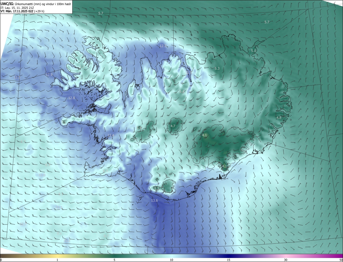The height and width of the screenshot is (262, 343).
Task: Click the 13.6 value off the south coast
Action: (x=155, y=201)
